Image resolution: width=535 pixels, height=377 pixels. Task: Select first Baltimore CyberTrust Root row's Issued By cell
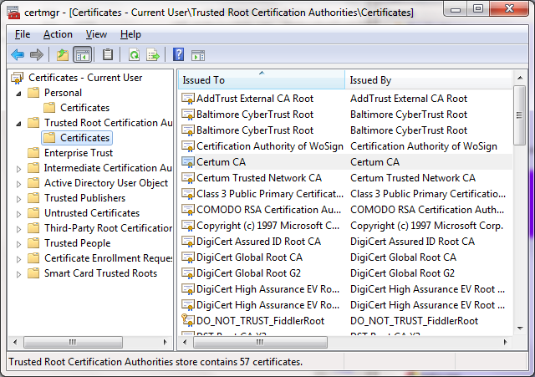[409, 115]
